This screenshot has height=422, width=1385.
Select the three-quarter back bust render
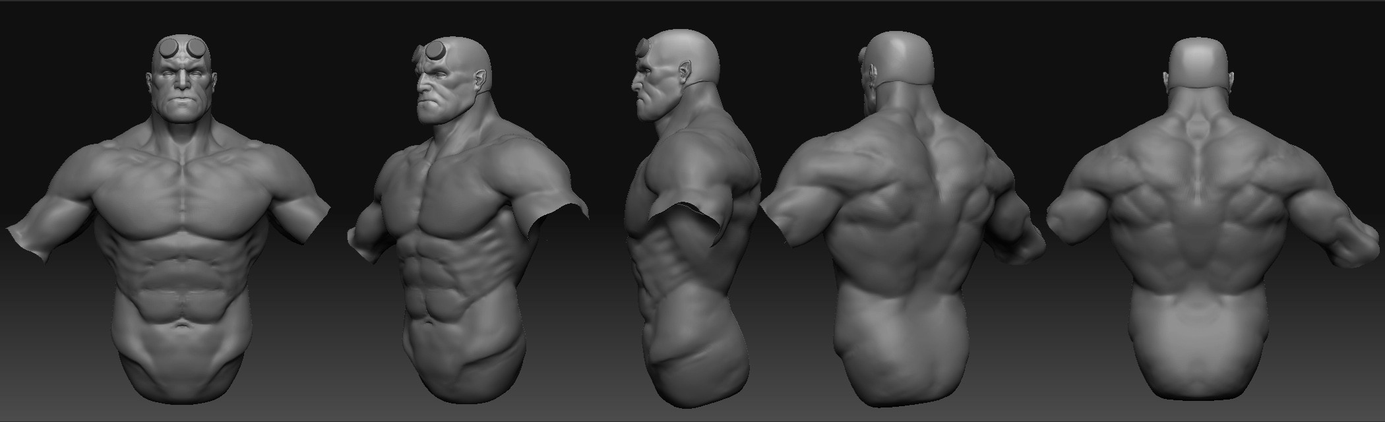click(902, 218)
